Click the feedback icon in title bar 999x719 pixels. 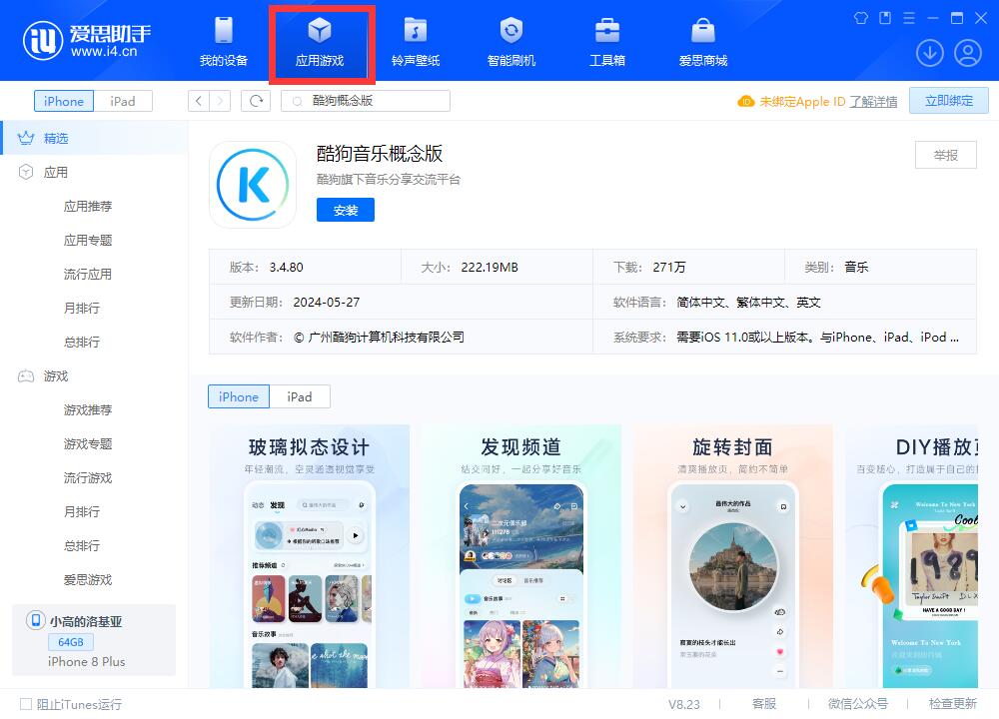tap(885, 18)
